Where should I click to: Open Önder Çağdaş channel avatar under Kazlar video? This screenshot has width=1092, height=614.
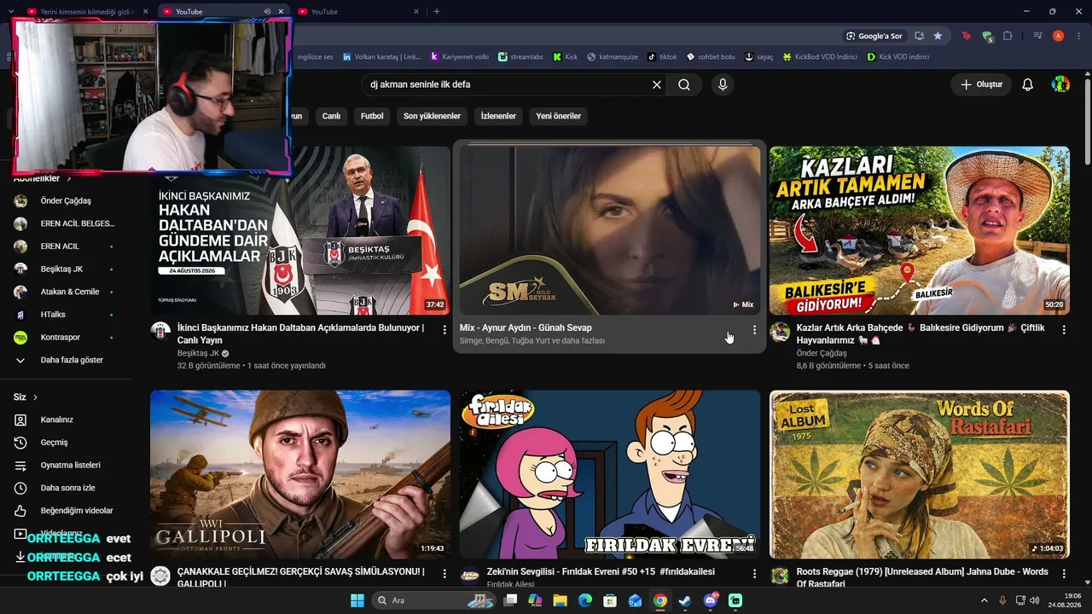[780, 332]
